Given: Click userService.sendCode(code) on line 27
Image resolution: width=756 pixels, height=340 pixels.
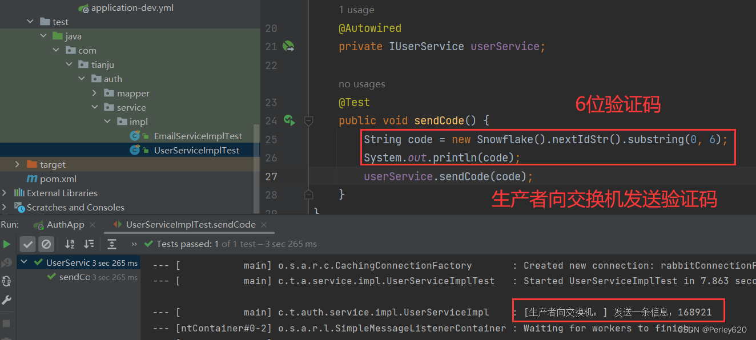Looking at the screenshot, I should (x=448, y=176).
